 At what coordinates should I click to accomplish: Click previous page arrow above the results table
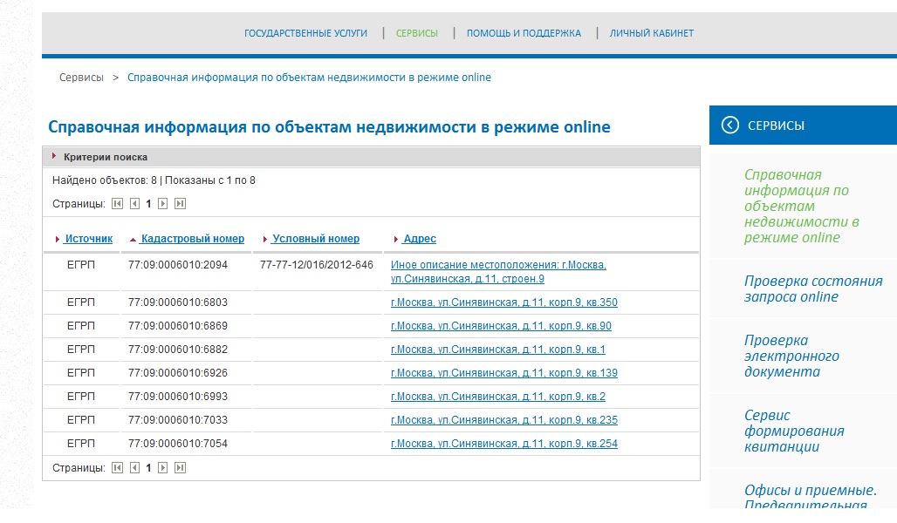[x=134, y=204]
